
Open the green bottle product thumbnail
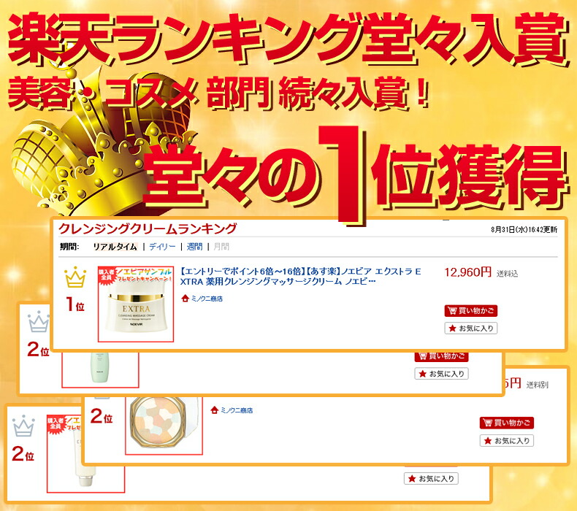coord(100,369)
